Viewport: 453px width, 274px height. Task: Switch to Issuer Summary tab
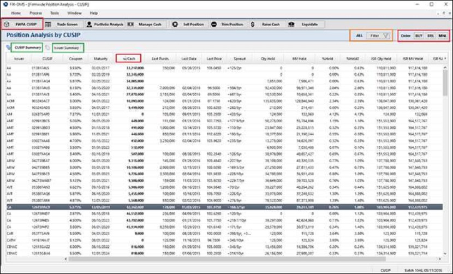tap(67, 47)
